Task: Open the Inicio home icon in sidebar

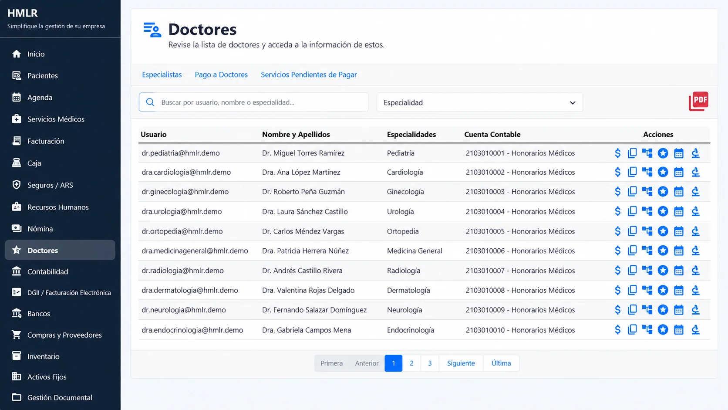Action: coord(17,54)
